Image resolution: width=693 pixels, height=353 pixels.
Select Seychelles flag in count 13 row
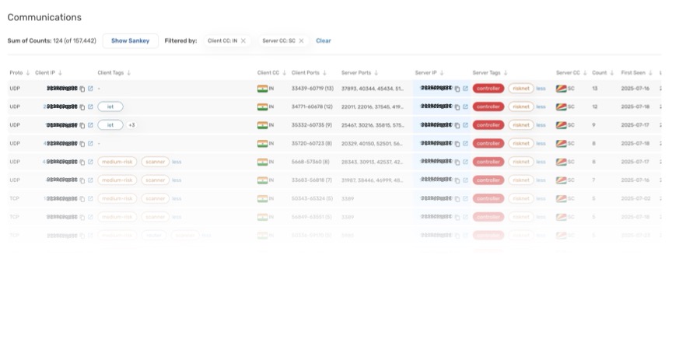point(562,89)
